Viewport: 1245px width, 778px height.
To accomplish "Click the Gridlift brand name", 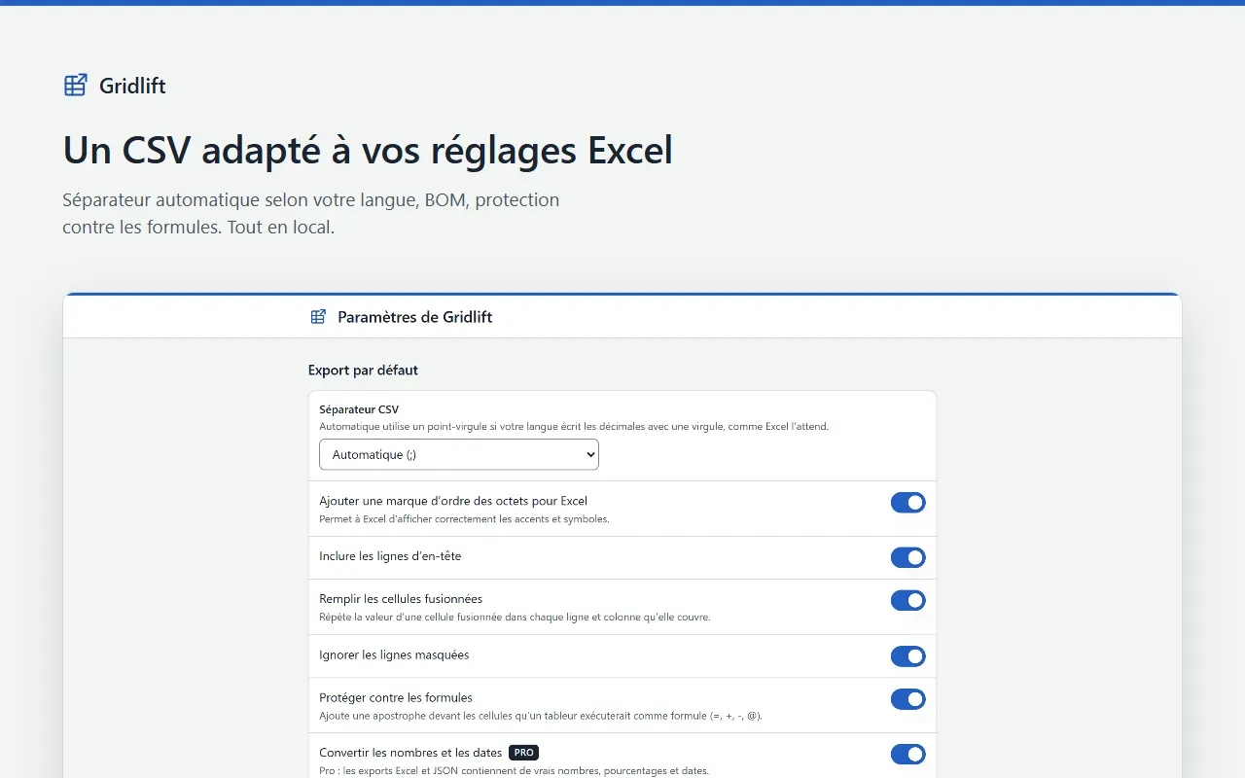I will (132, 86).
